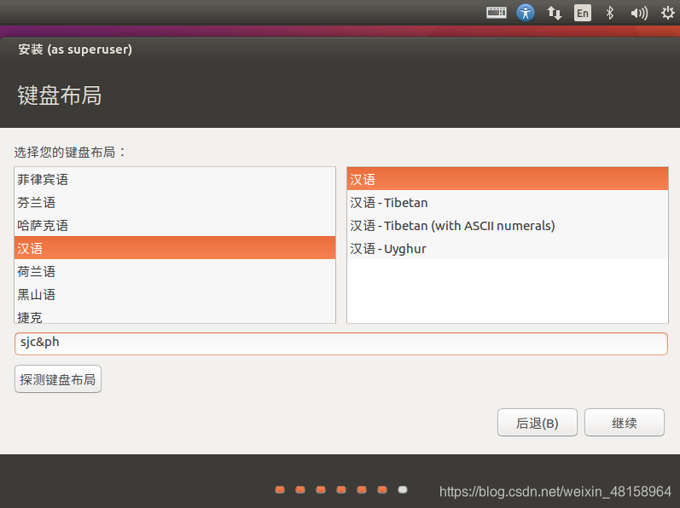
Task: Select 捷克 in the language list
Action: tap(175, 315)
